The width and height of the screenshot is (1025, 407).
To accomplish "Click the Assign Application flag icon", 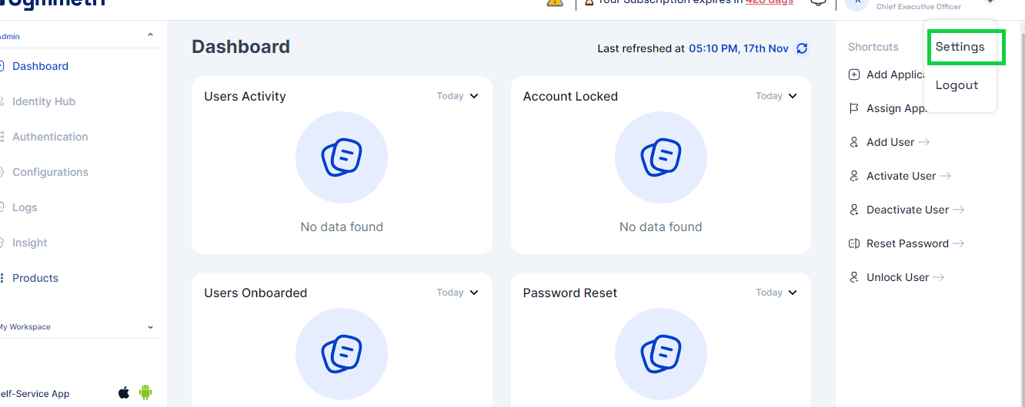I will click(853, 108).
